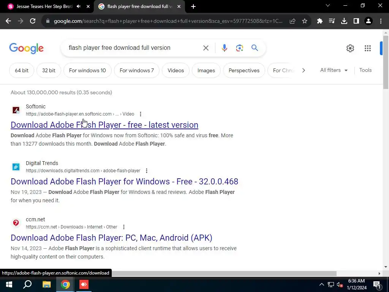Click the vertical scrollbar thumb
Screen dimensions: 389x292
386,62
